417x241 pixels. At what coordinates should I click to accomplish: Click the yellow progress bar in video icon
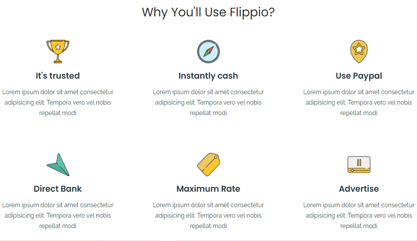coord(359,170)
